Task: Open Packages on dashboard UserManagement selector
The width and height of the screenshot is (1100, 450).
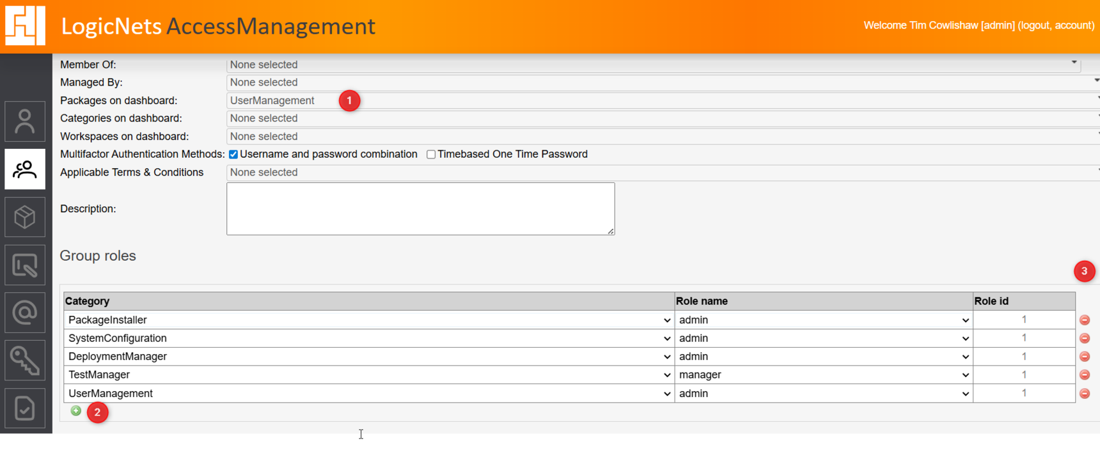Action: pos(659,101)
